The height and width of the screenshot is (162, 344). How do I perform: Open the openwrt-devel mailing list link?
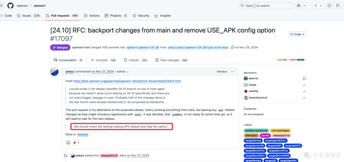[x=127, y=81]
